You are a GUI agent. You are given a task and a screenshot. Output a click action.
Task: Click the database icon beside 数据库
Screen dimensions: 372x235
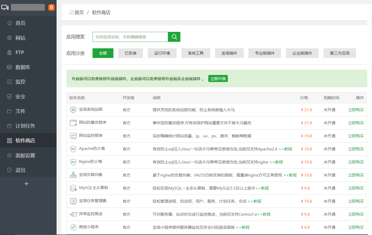[9, 67]
